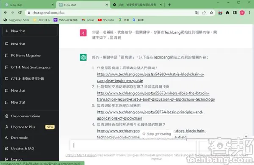
Task: Open ChatGPT Mar 14 Version link
Action: tap(81, 155)
